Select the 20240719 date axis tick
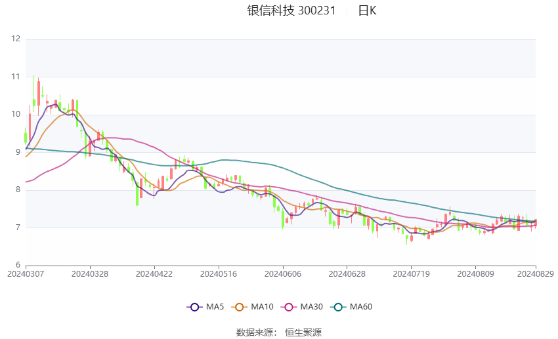Image resolution: width=558 pixels, height=339 pixels. [411, 274]
